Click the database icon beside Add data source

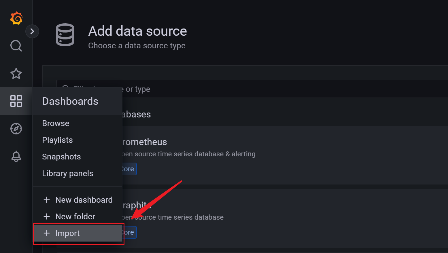tap(65, 35)
